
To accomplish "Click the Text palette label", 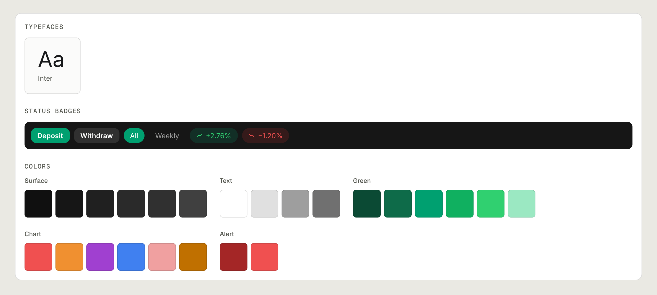I will tap(226, 181).
